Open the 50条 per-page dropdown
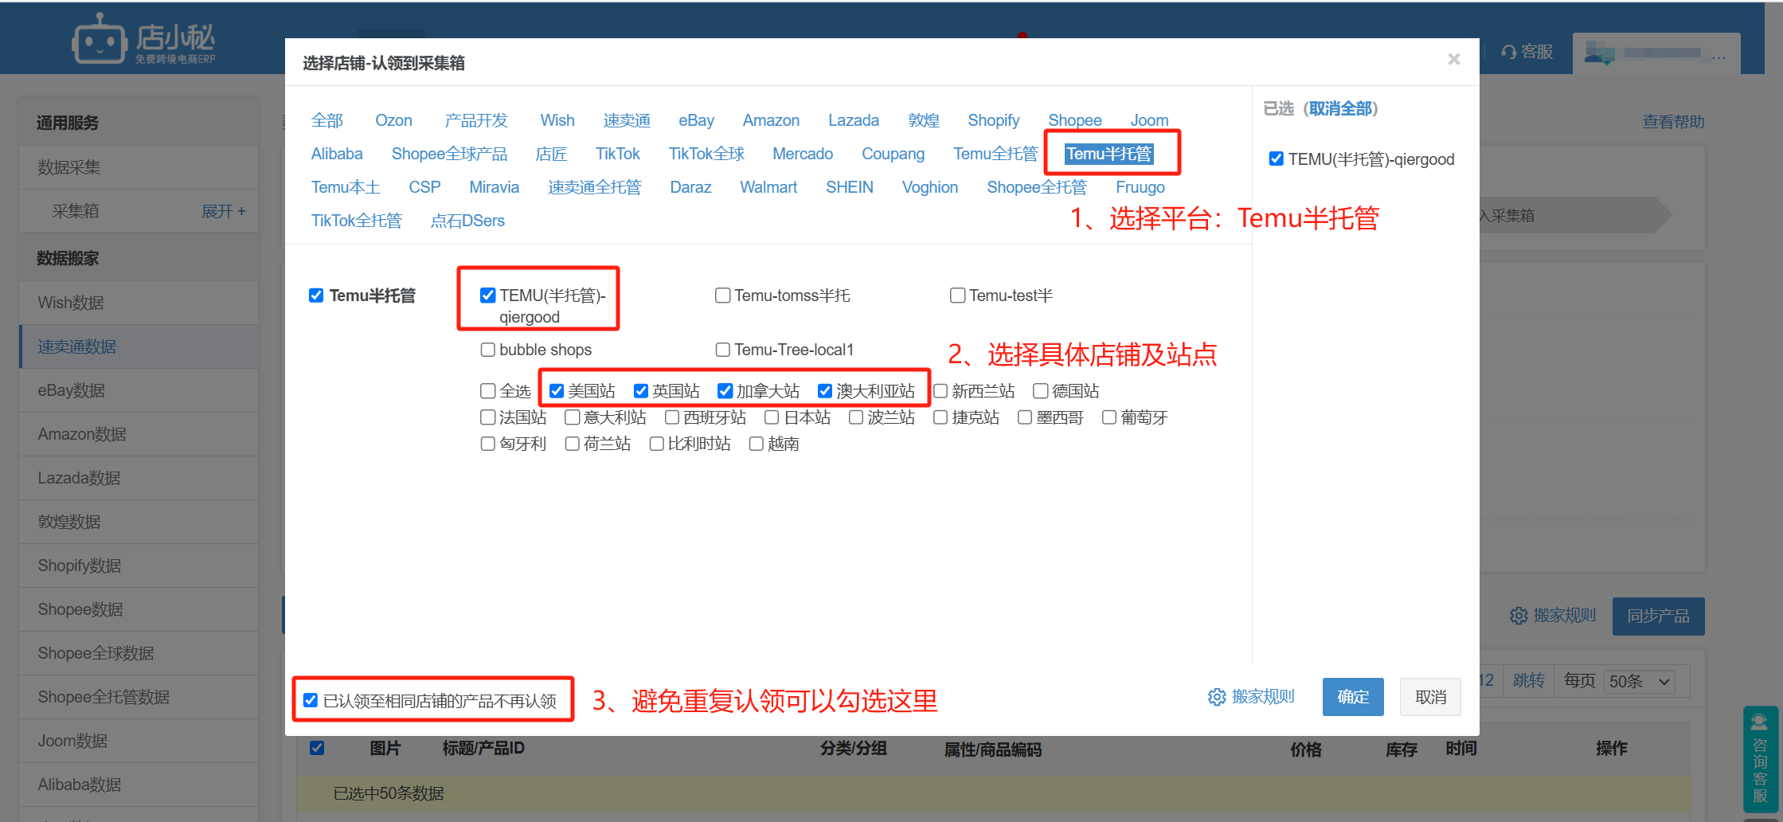 1639,682
